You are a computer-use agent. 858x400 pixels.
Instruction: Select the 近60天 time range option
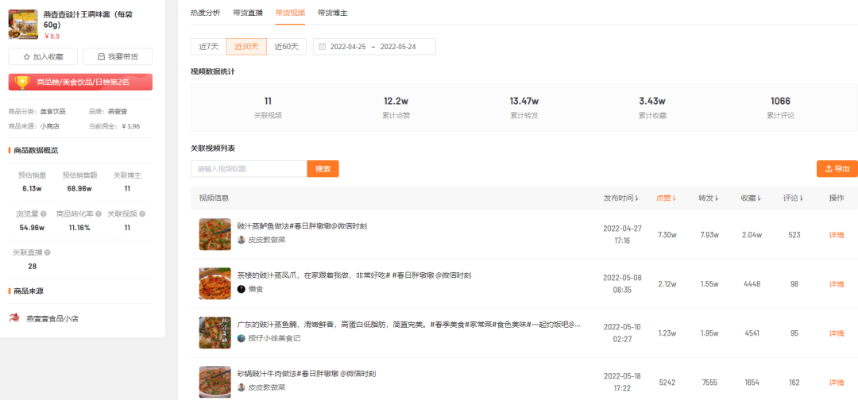(286, 47)
